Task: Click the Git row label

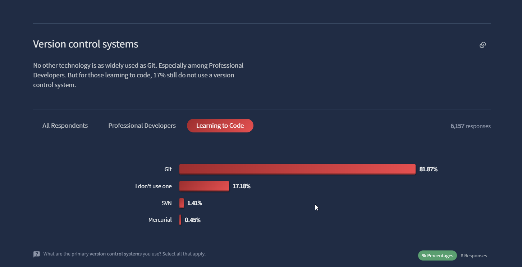Action: click(168, 169)
